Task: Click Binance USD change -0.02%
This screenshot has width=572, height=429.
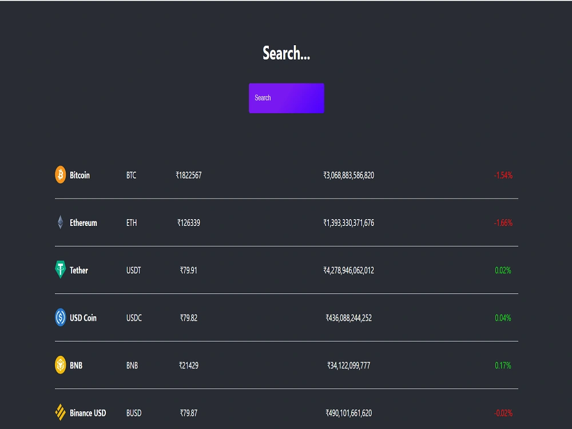Action: 503,413
